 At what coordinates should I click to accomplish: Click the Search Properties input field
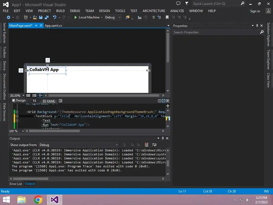coord(216,32)
